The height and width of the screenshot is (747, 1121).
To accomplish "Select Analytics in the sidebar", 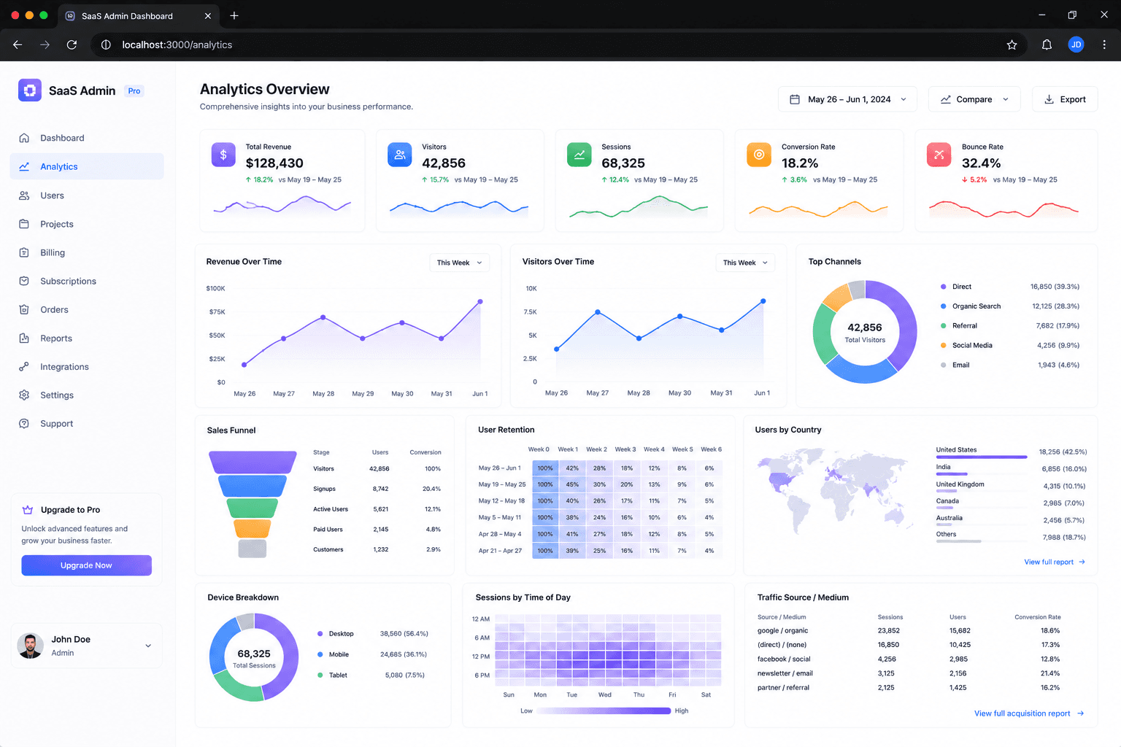I will pyautogui.click(x=87, y=166).
